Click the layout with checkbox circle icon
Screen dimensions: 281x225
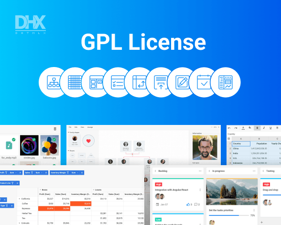[x=96, y=82]
